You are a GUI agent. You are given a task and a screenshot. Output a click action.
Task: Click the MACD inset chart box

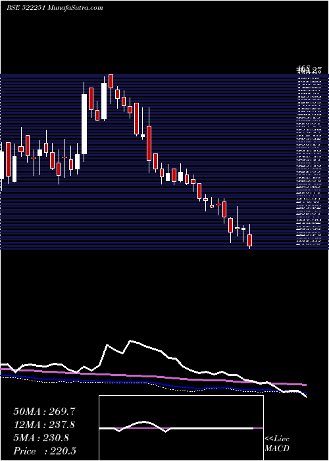point(181,428)
